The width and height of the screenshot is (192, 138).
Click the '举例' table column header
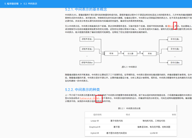pos(174,115)
